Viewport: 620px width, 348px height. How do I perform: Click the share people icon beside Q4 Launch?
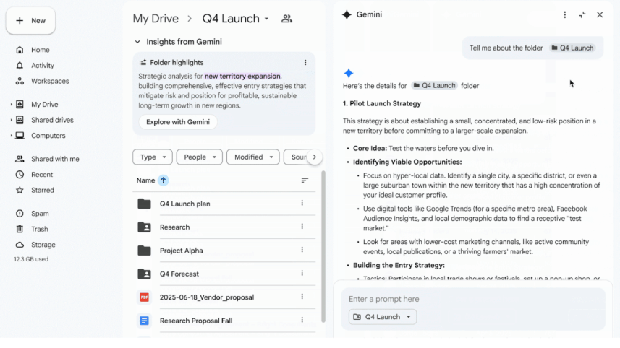[x=286, y=19]
